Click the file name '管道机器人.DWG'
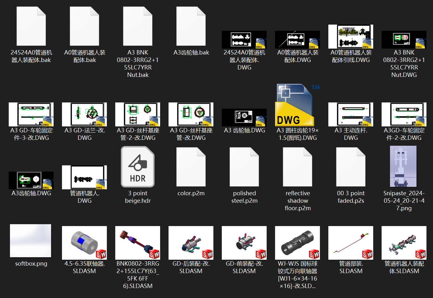433x298 pixels. tap(84, 197)
